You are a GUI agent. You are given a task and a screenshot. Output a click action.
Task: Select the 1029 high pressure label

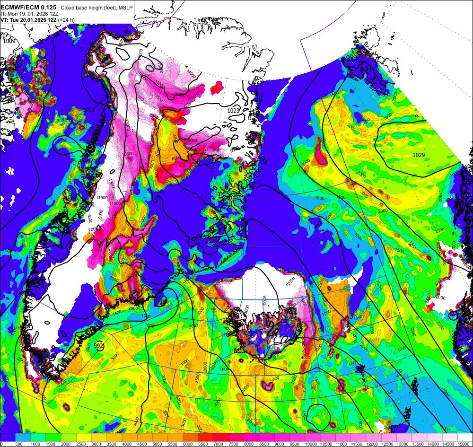pos(419,155)
